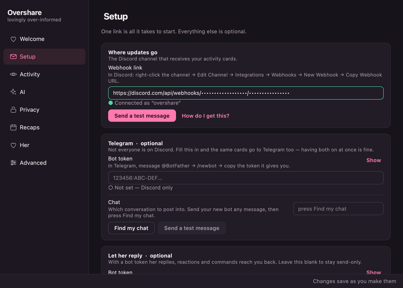Click the Telegram · optional heading
The image size is (403, 288).
(136, 143)
